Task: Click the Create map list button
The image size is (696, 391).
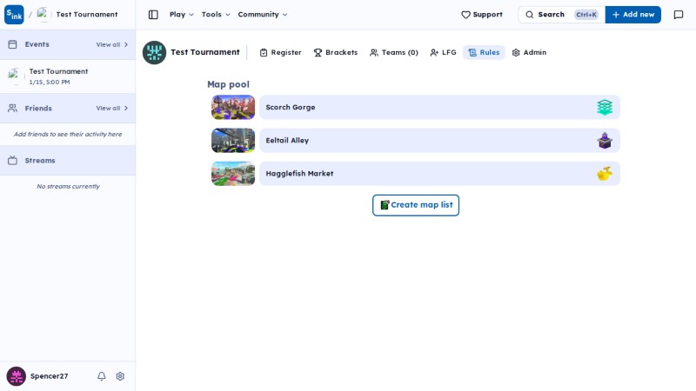Action: (416, 205)
